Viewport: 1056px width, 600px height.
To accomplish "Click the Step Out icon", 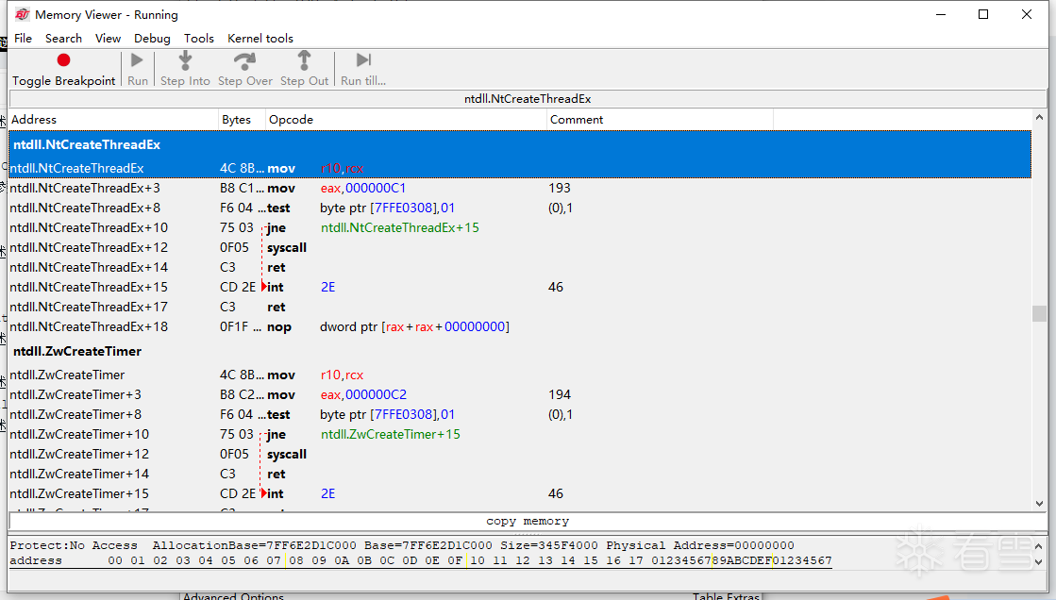I will pos(305,60).
